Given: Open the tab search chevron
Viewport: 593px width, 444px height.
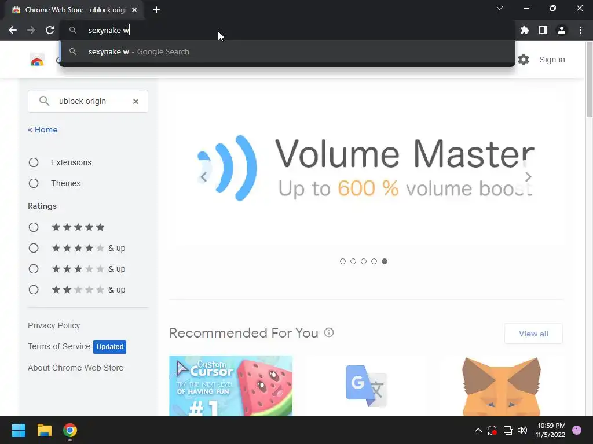Looking at the screenshot, I should [x=500, y=8].
